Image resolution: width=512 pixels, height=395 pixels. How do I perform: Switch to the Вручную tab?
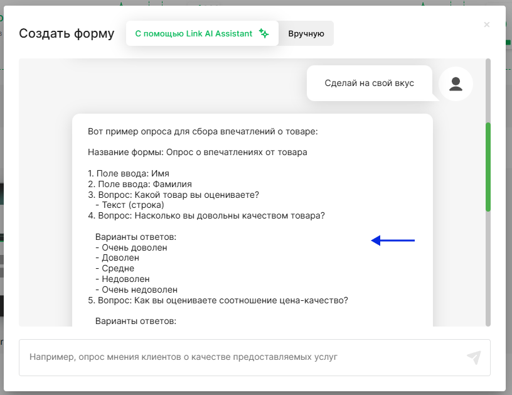[306, 34]
